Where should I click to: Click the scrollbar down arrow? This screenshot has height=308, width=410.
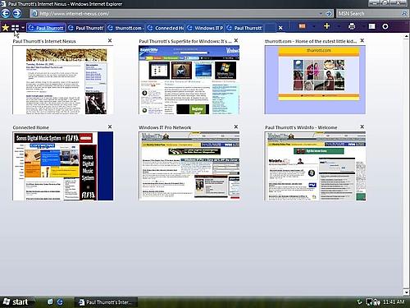tap(406, 292)
